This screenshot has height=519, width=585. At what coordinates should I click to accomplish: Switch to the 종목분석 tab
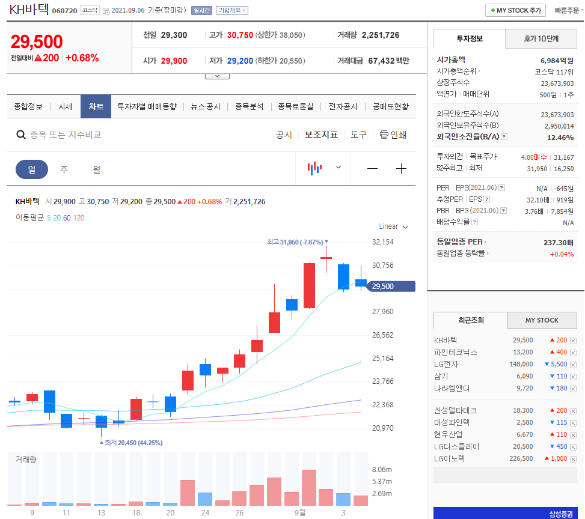pos(250,107)
